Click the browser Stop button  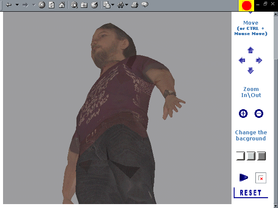[42, 5]
